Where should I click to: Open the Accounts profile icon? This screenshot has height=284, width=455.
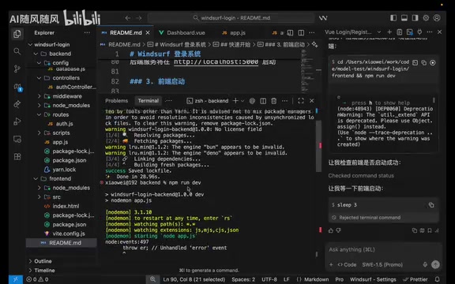pos(437,18)
